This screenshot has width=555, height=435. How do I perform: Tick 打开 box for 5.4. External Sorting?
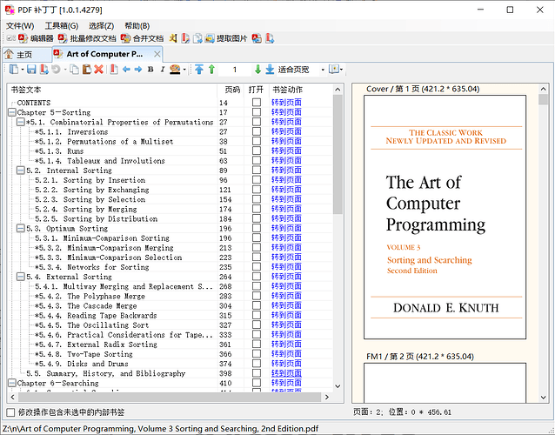click(257, 277)
